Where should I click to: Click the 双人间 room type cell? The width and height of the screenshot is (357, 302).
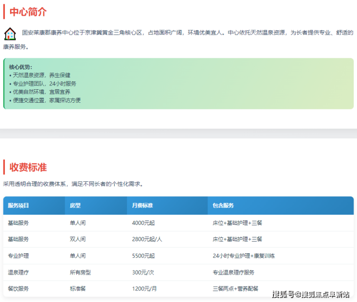78,239
